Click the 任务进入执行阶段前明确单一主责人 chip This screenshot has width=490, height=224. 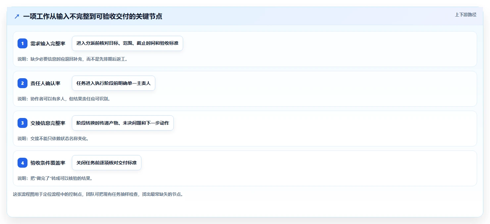click(114, 83)
